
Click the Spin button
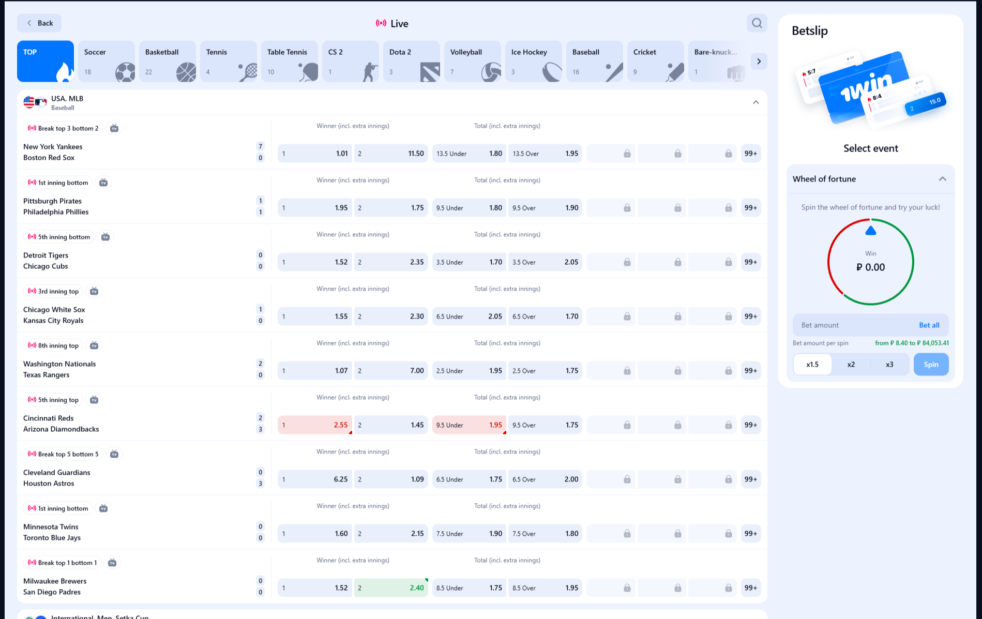(x=931, y=365)
